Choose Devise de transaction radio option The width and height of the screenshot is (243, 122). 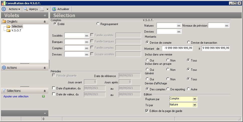pos(188,42)
